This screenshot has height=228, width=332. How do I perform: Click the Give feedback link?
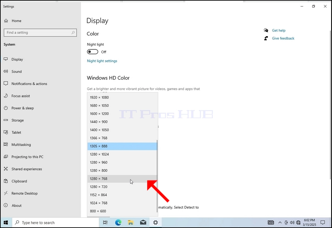[283, 38]
